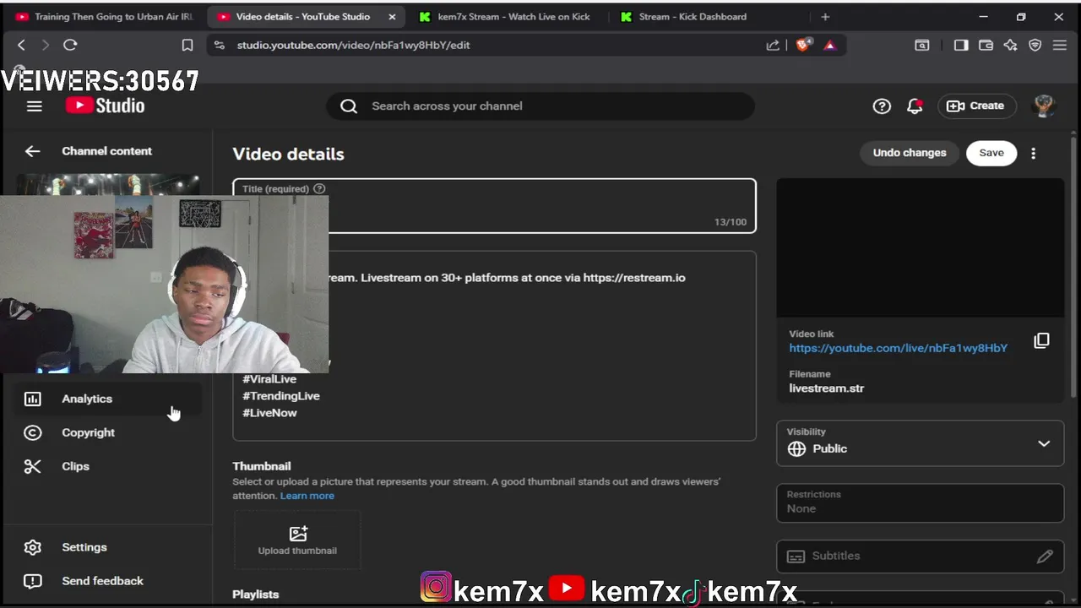Switch to Training Then Going to Urban Air tab
The image size is (1081, 608).
[x=105, y=17]
